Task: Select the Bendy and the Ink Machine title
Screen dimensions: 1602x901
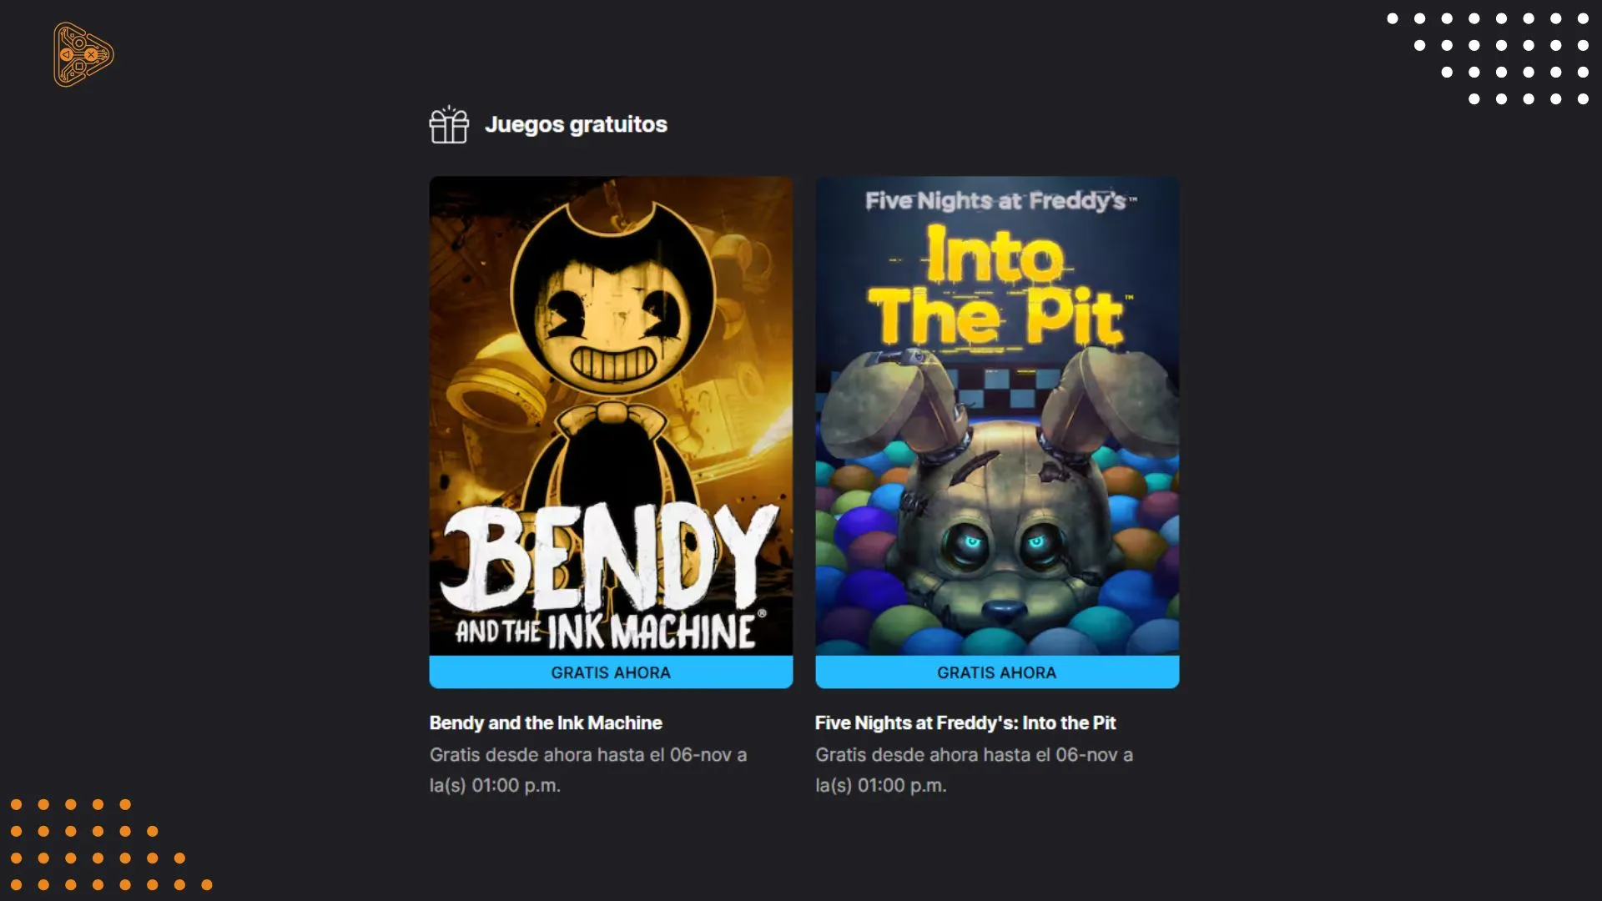Action: [x=546, y=722]
